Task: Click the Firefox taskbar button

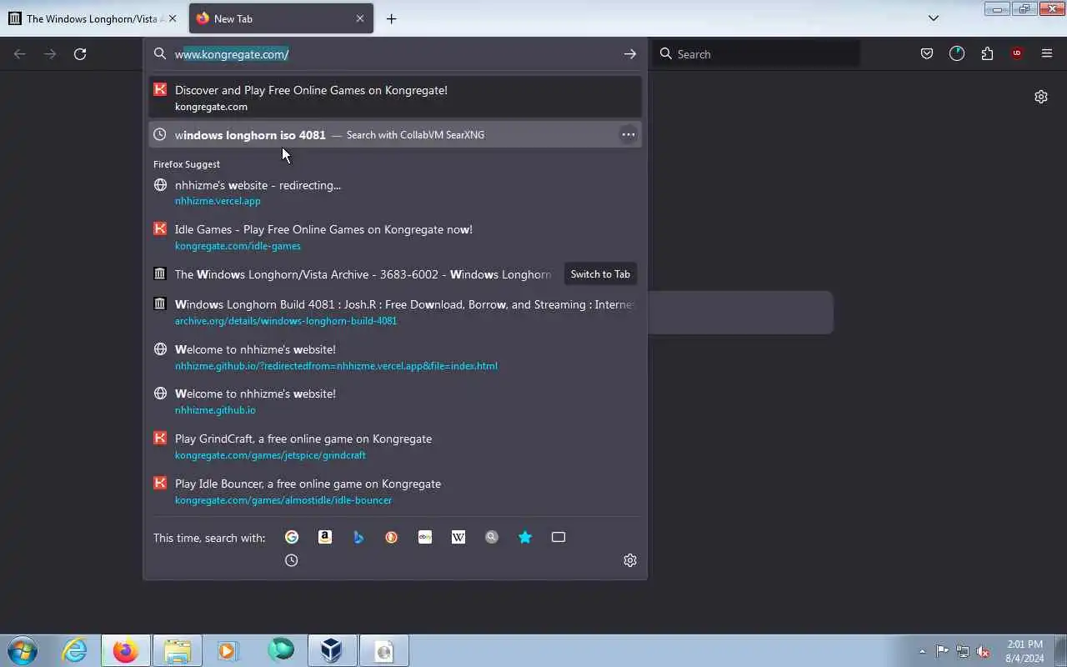Action: pos(126,650)
